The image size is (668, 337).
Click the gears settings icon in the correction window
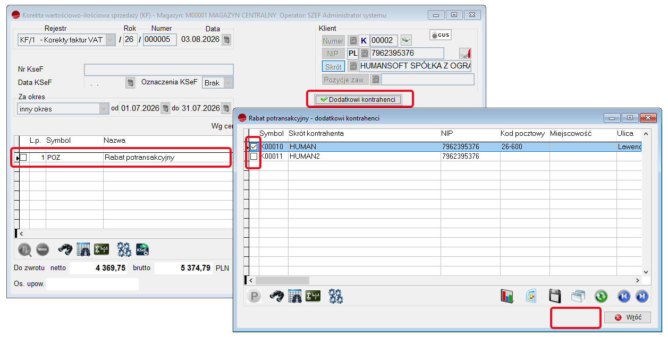pyautogui.click(x=124, y=249)
